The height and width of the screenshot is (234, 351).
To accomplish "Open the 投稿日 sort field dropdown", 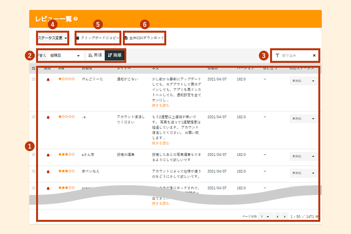I will pos(65,56).
